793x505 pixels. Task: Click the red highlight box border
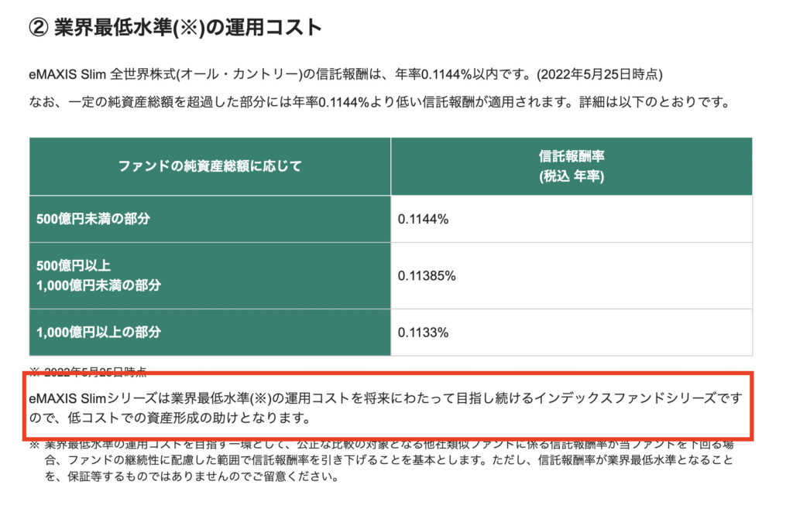(x=388, y=375)
